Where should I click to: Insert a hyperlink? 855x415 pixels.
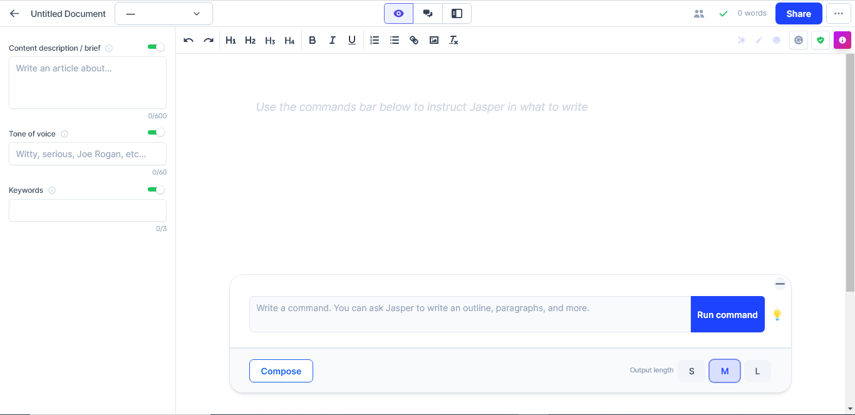pos(414,40)
